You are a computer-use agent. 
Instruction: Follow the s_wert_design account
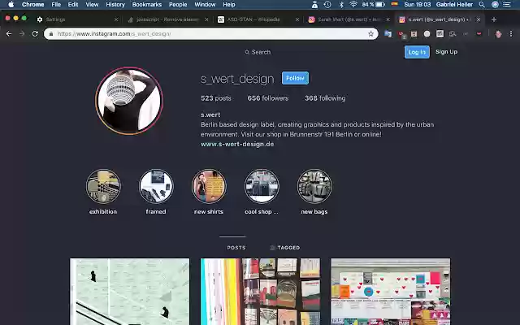295,78
